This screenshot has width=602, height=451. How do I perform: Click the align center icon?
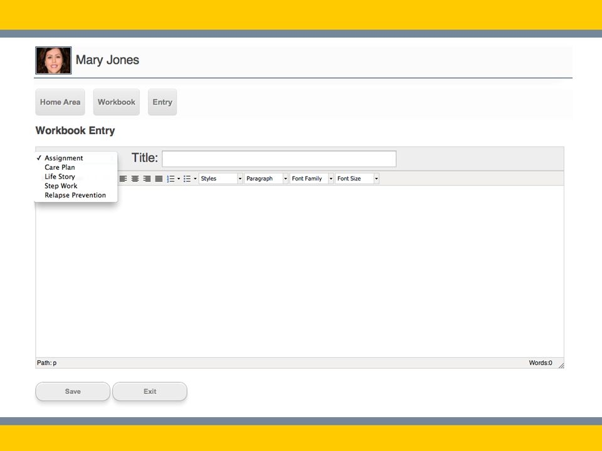(135, 179)
